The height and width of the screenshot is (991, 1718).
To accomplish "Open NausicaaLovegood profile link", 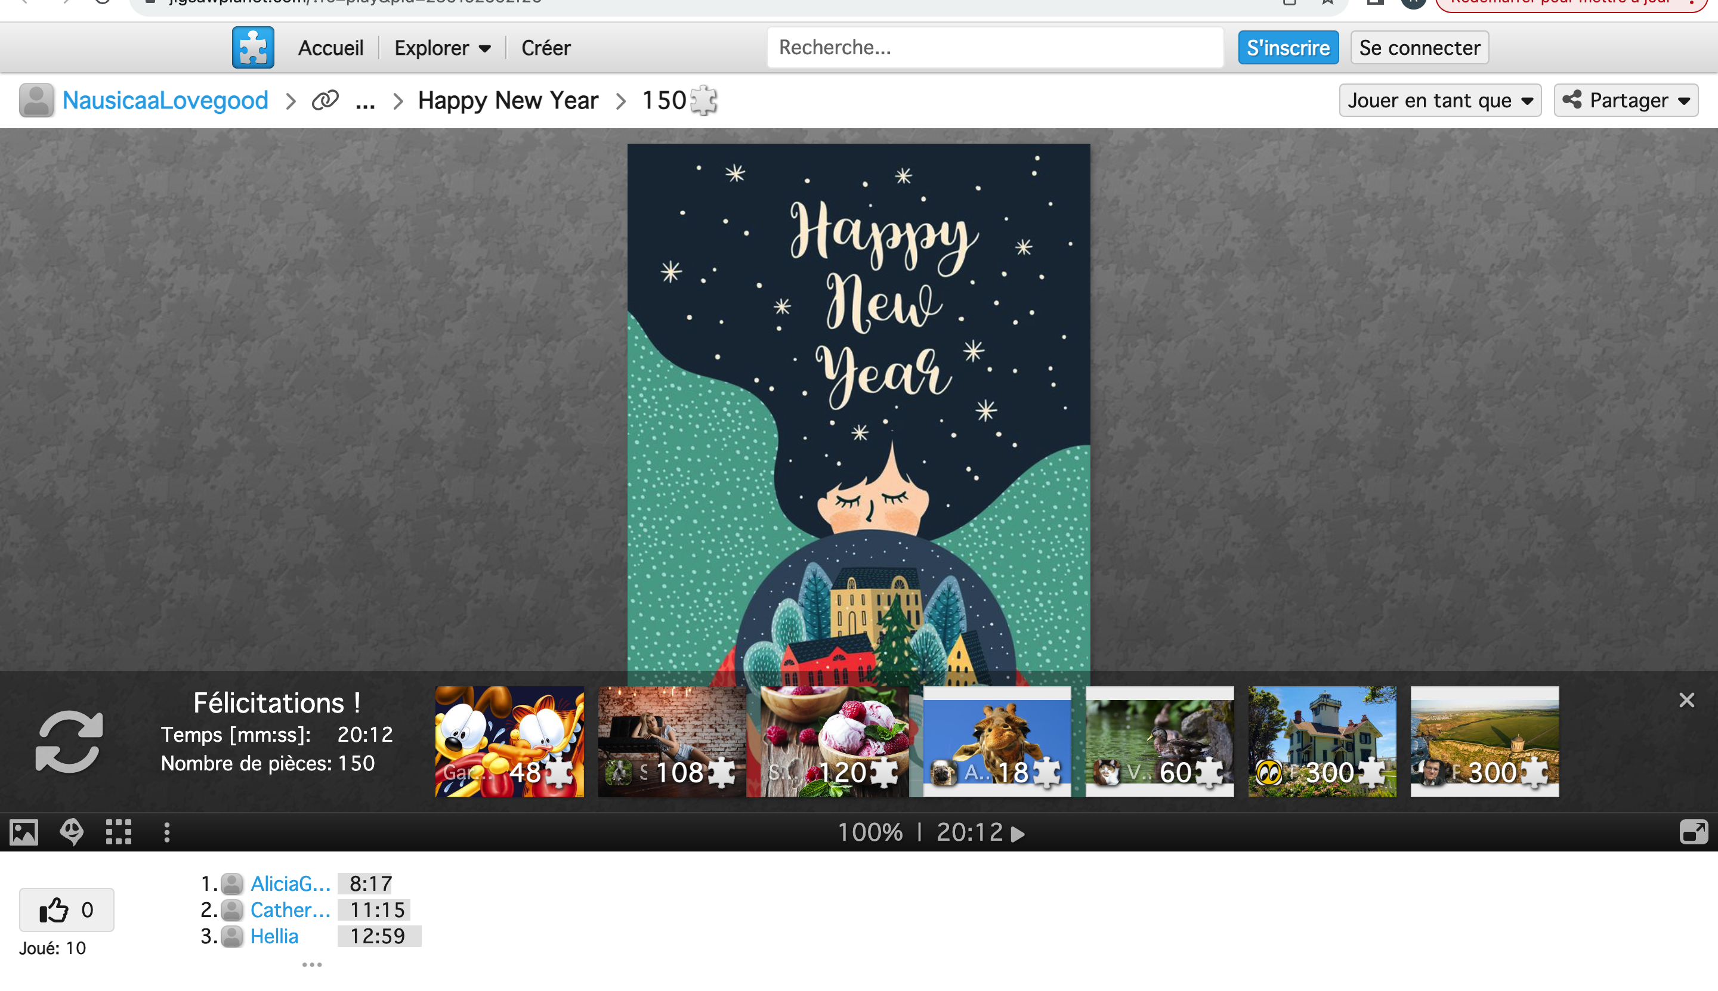I will click(165, 101).
